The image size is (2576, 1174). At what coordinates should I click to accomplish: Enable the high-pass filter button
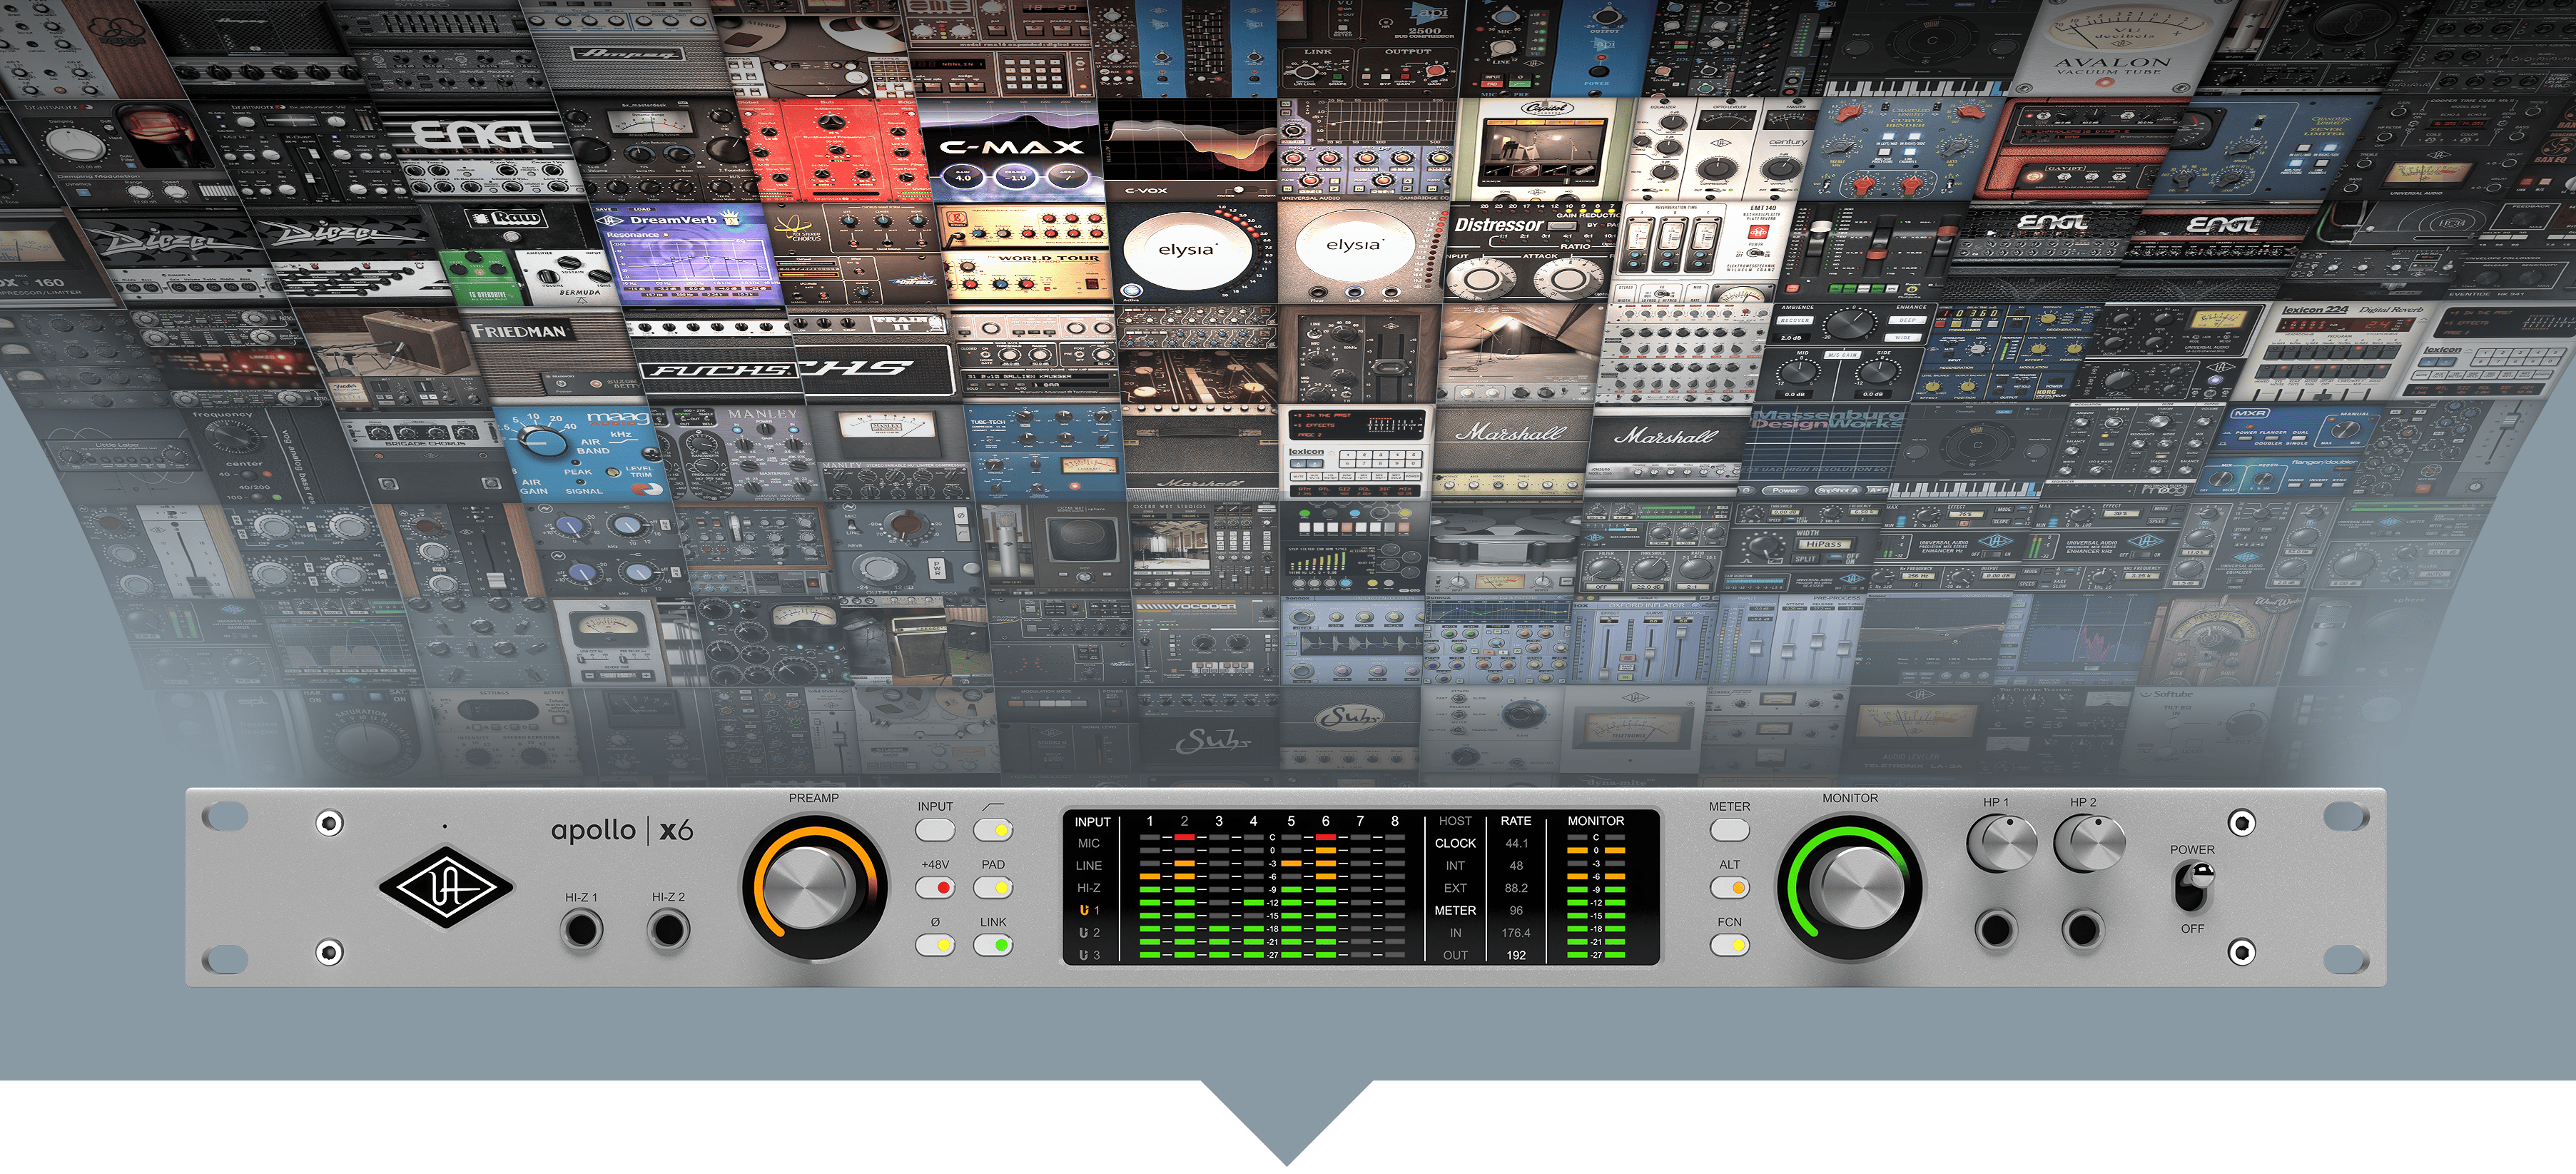993,830
